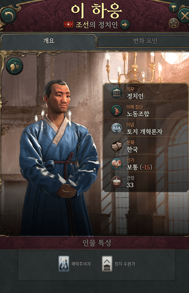189x293 pixels.
Task: Switch to the 개요 tab
Action: point(49,41)
